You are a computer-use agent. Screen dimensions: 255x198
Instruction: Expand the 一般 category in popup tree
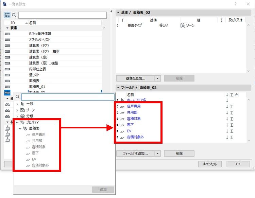pos(17,104)
